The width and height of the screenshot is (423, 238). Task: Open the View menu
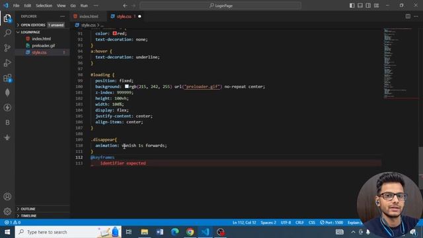pyautogui.click(x=61, y=5)
